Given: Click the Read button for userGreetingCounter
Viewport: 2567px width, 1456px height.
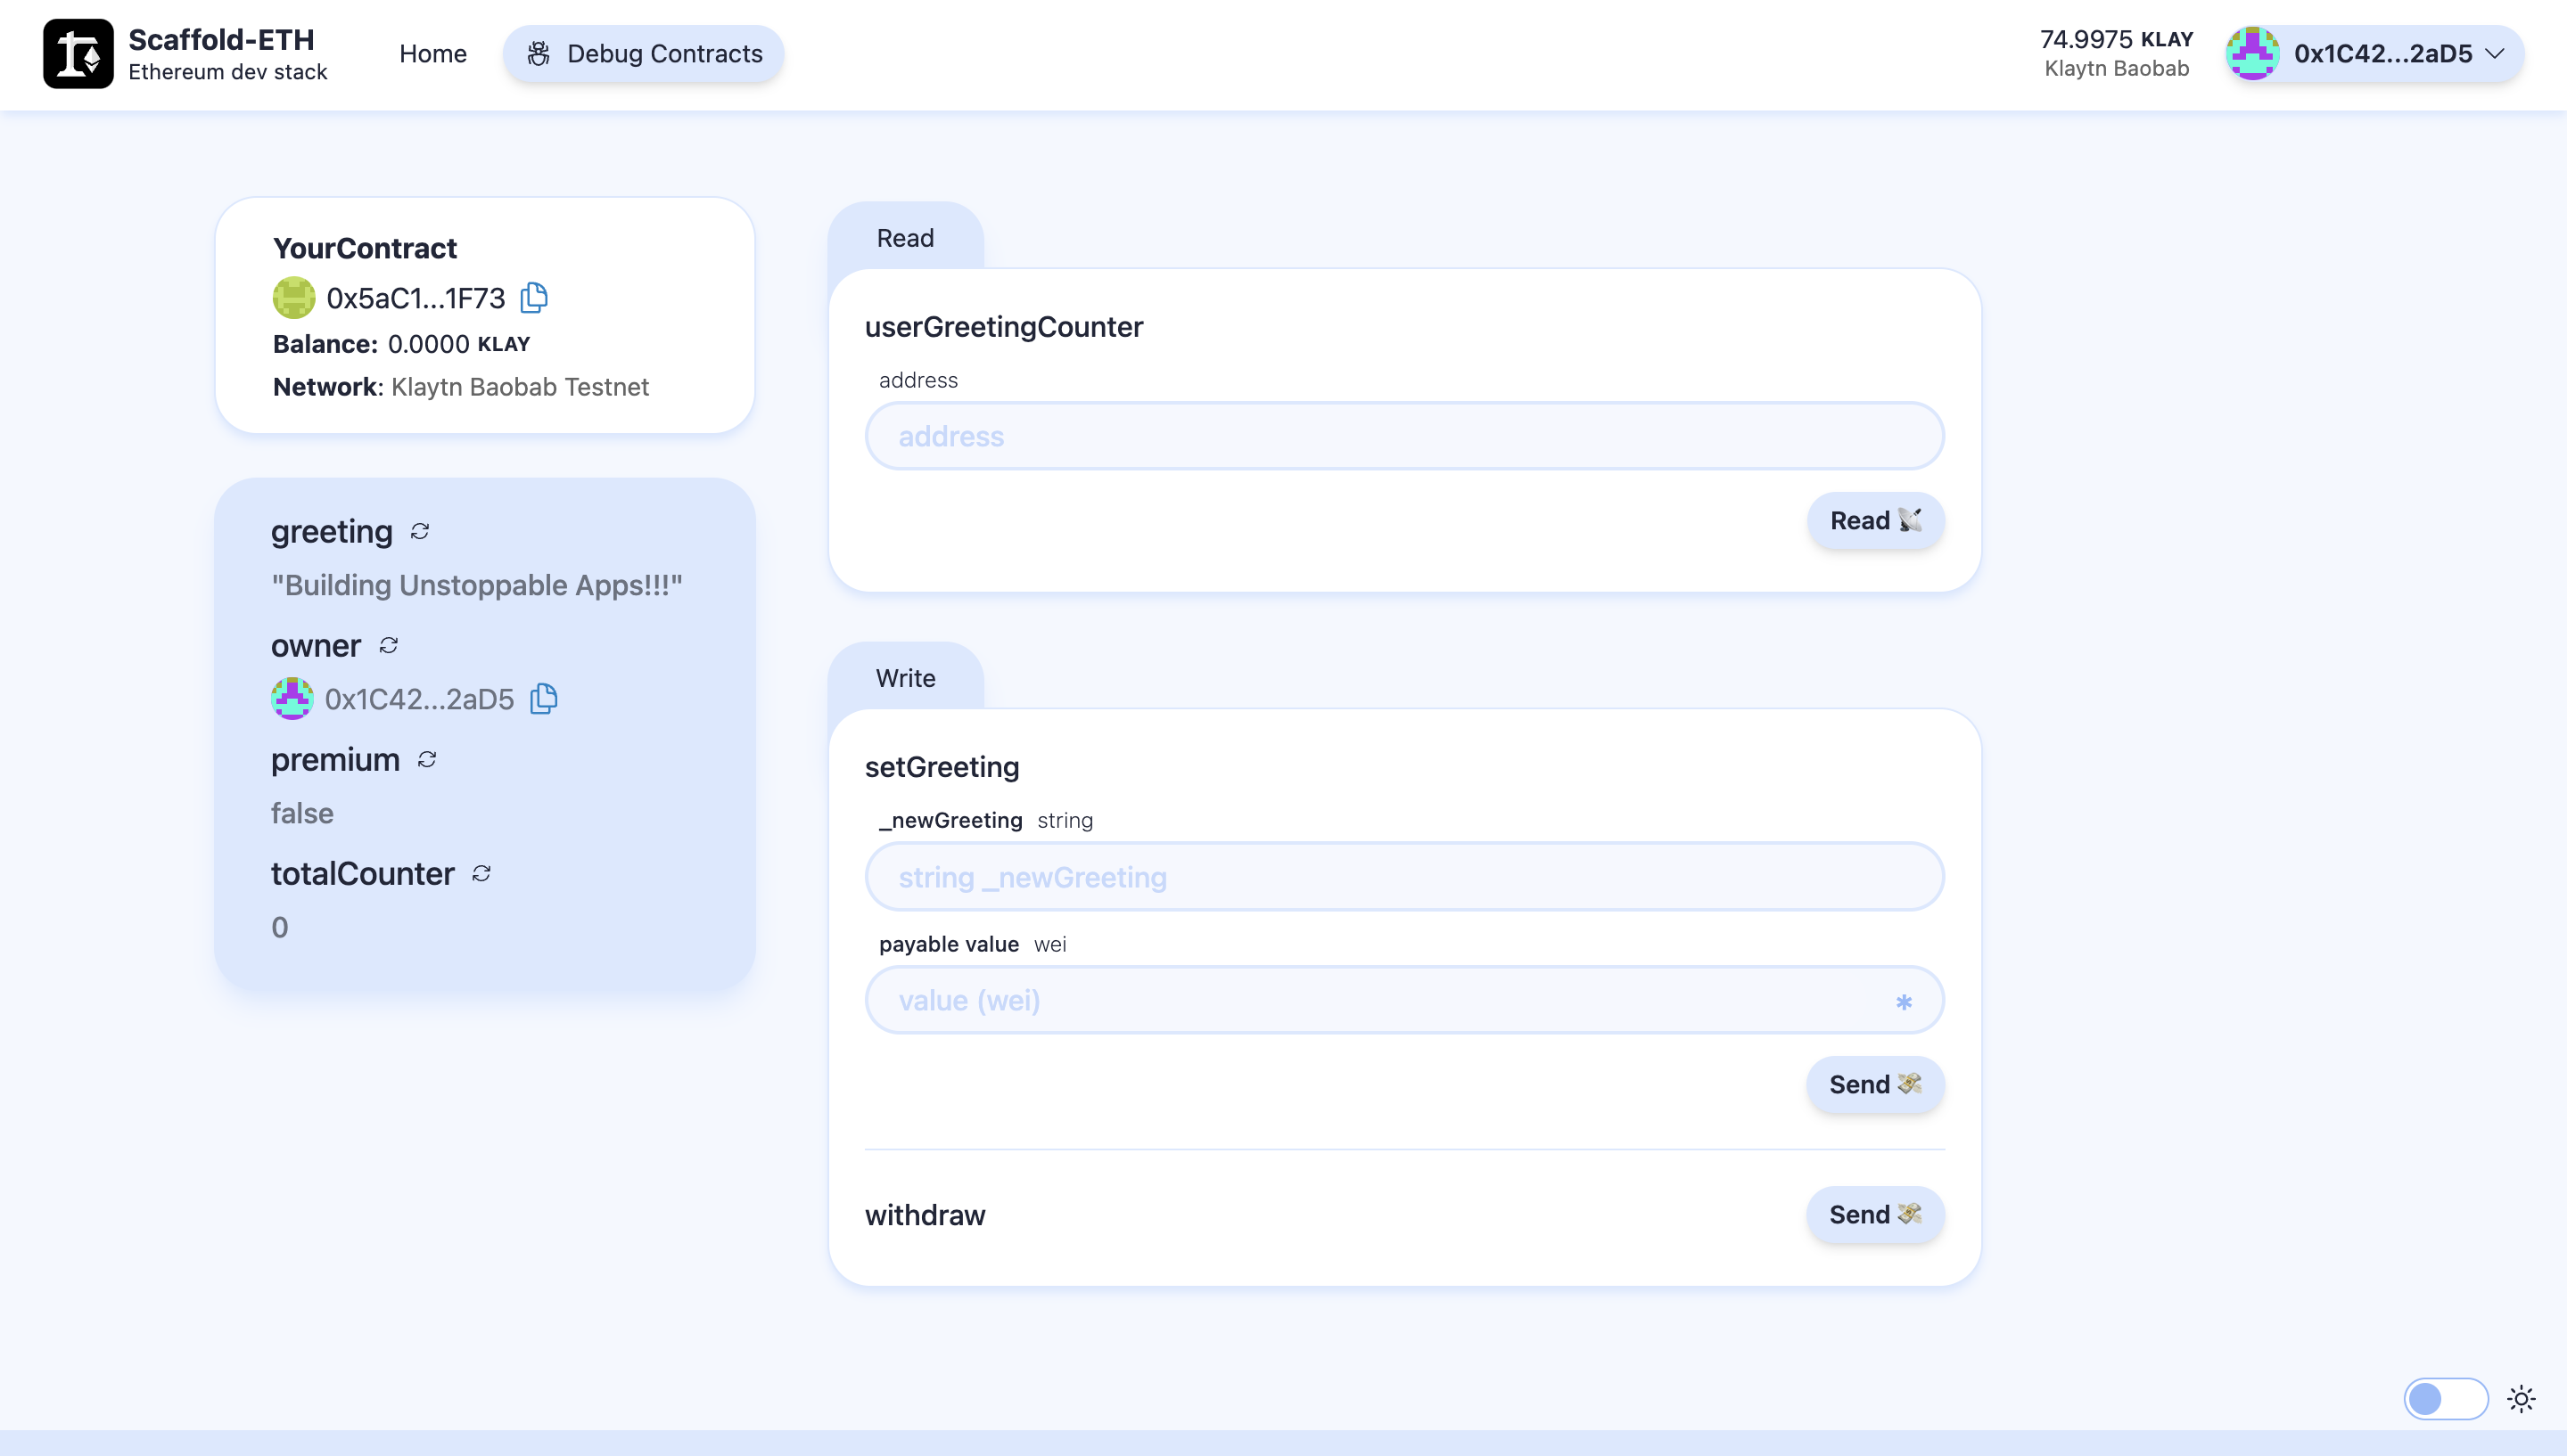Looking at the screenshot, I should [1873, 520].
